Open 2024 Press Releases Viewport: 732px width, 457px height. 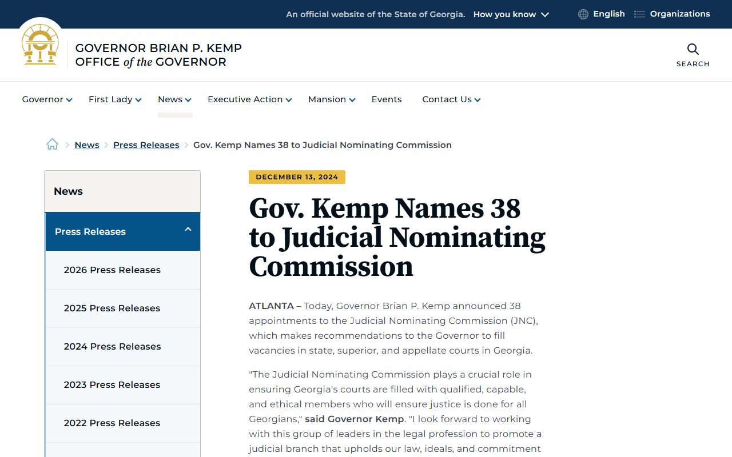[122, 347]
